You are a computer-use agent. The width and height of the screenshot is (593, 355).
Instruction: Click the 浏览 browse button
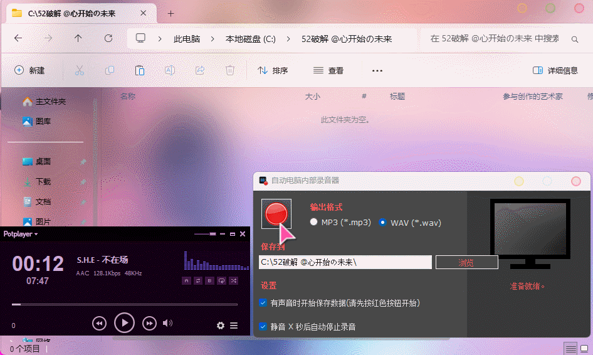[x=466, y=262]
